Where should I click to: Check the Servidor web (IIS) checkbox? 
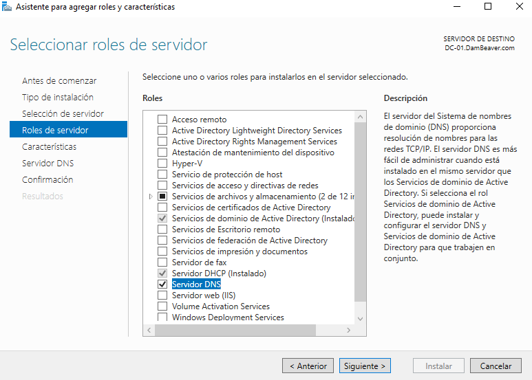point(162,295)
